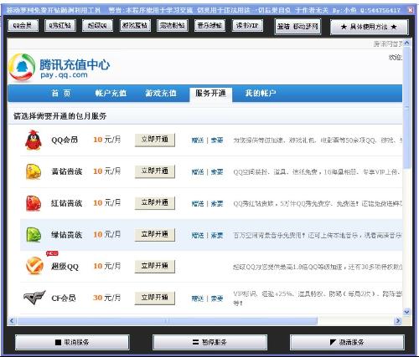Screen dimensions: 419x357
Task: Click the 音乐绿钻 toolbar button
Action: (209, 26)
